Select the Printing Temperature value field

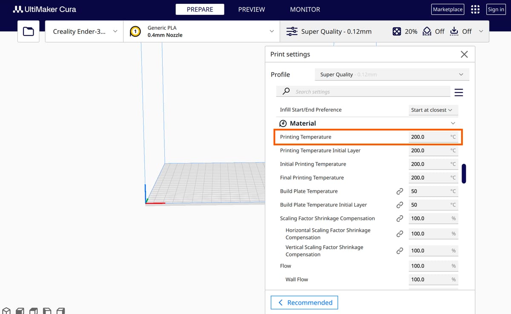433,137
